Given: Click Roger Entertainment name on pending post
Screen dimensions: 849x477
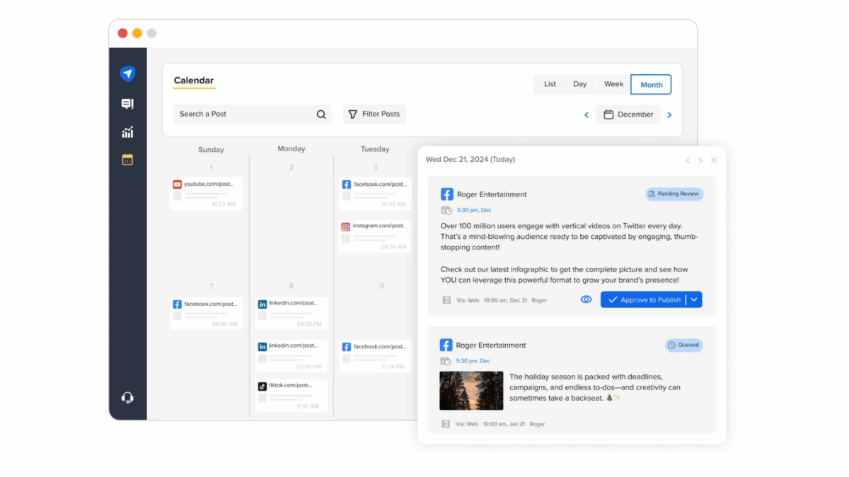Looking at the screenshot, I should (491, 194).
